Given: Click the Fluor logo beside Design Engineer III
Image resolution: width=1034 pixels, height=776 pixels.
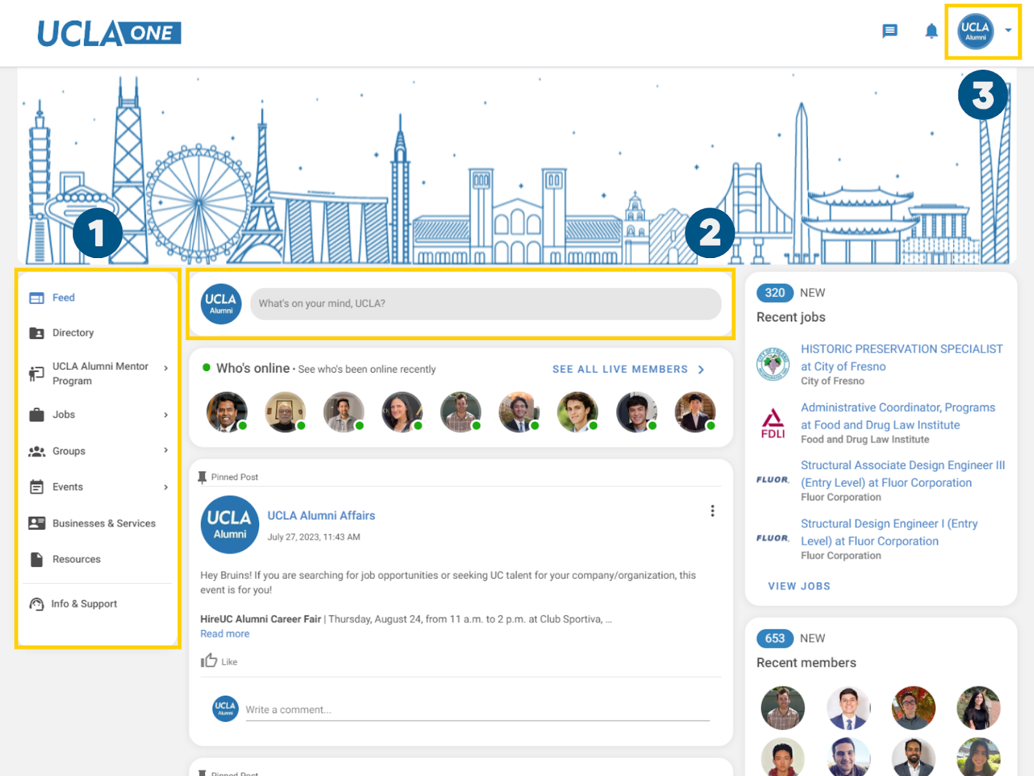Looking at the screenshot, I should pos(773,480).
